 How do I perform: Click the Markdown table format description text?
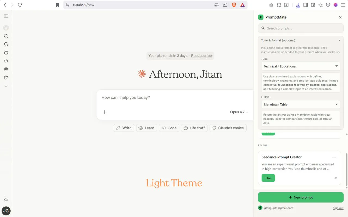pyautogui.click(x=301, y=119)
